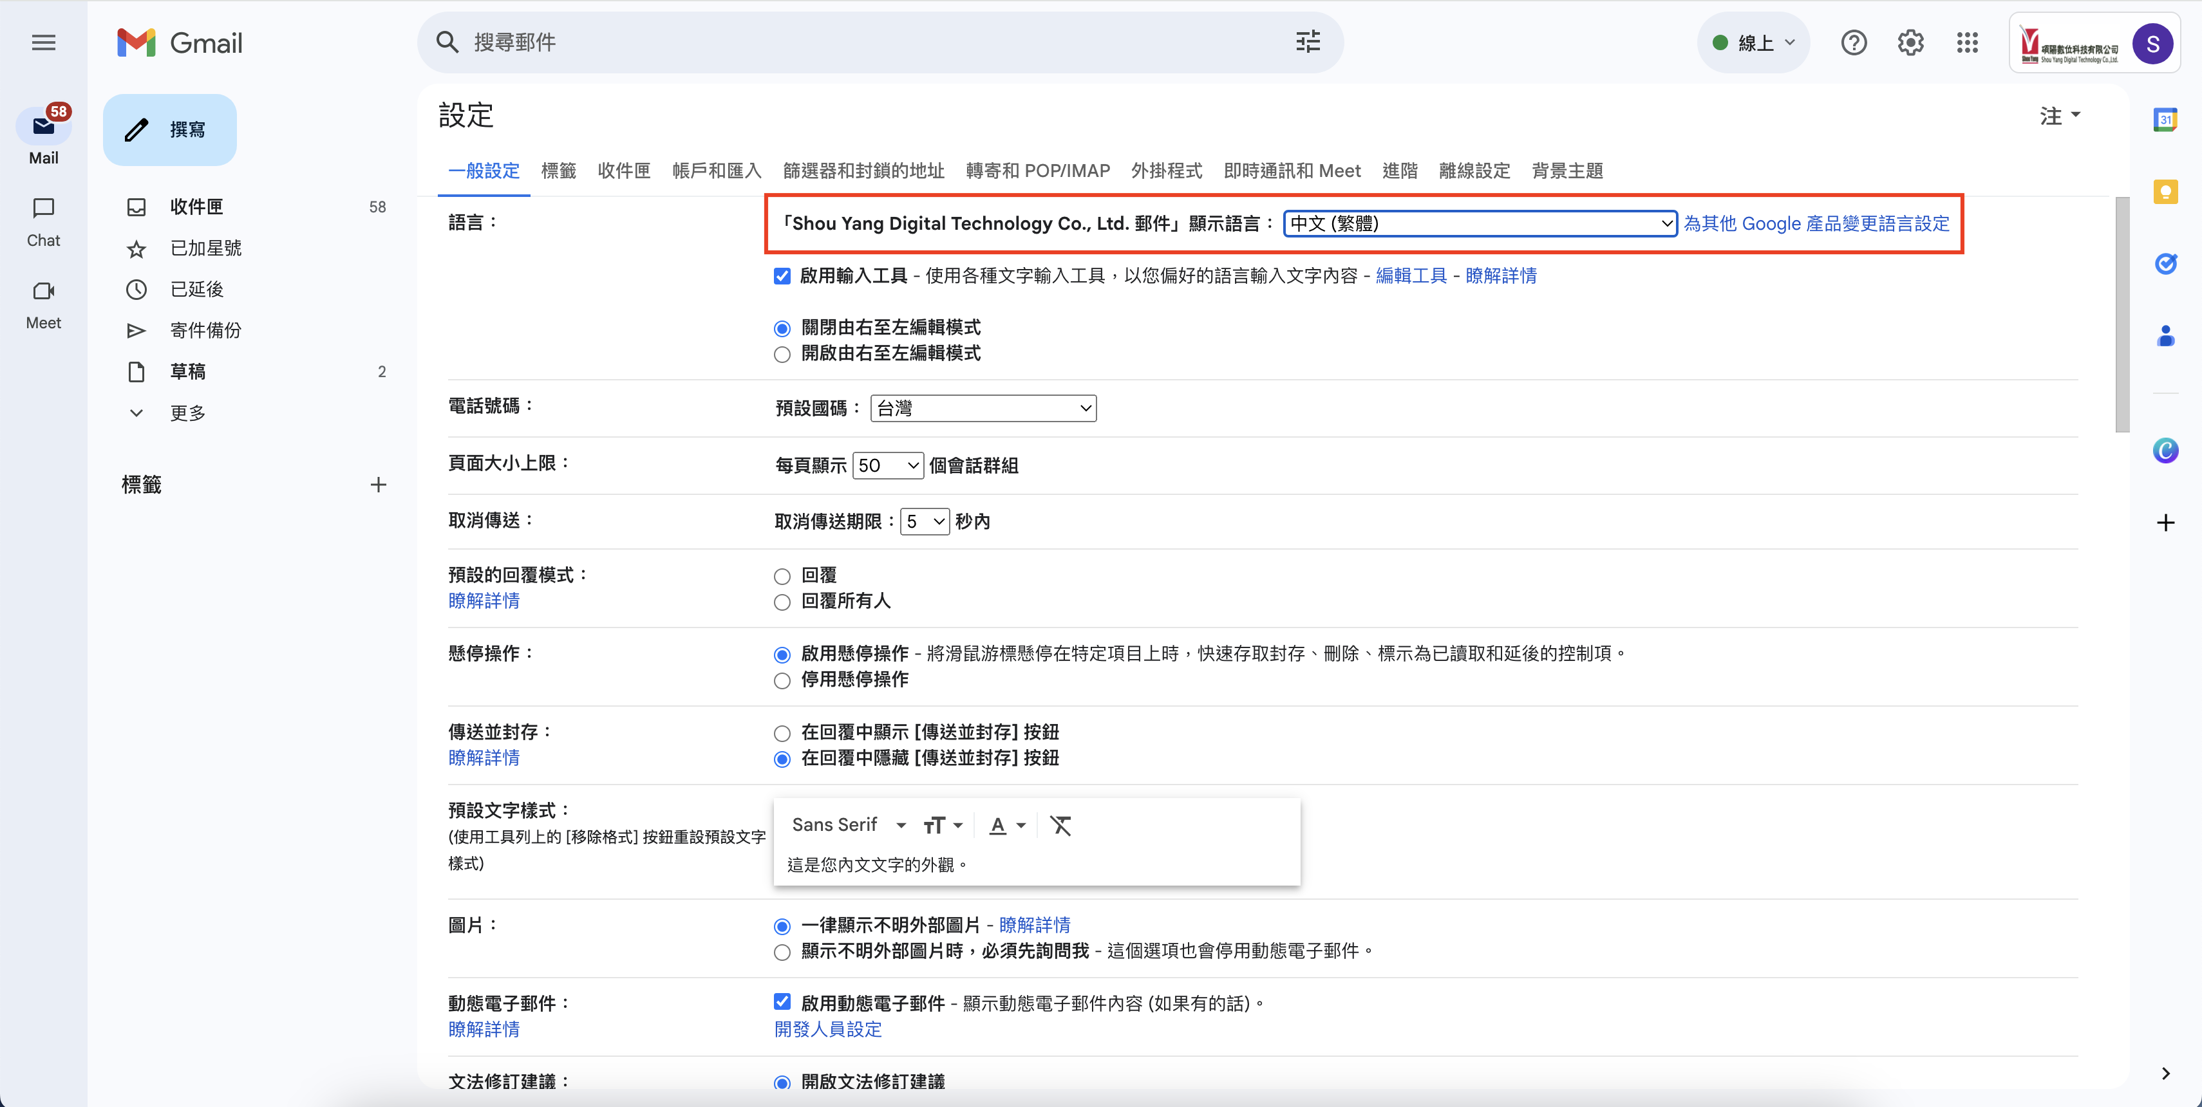The image size is (2202, 1107).
Task: Open the Google apps grid icon
Action: tap(1967, 42)
